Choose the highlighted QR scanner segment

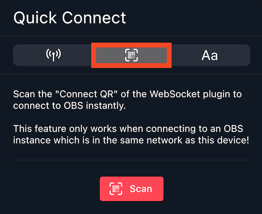pos(131,55)
